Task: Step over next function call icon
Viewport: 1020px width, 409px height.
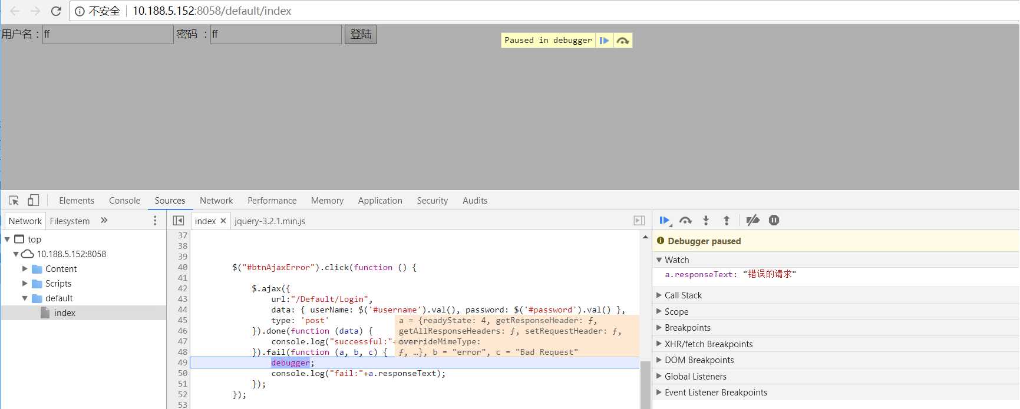Action: point(685,221)
